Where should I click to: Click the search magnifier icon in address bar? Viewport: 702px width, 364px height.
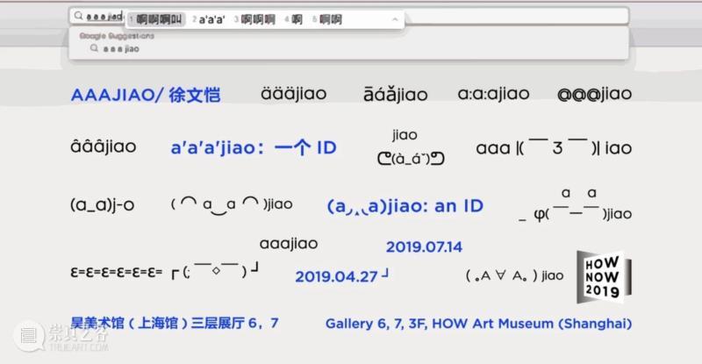pos(78,16)
